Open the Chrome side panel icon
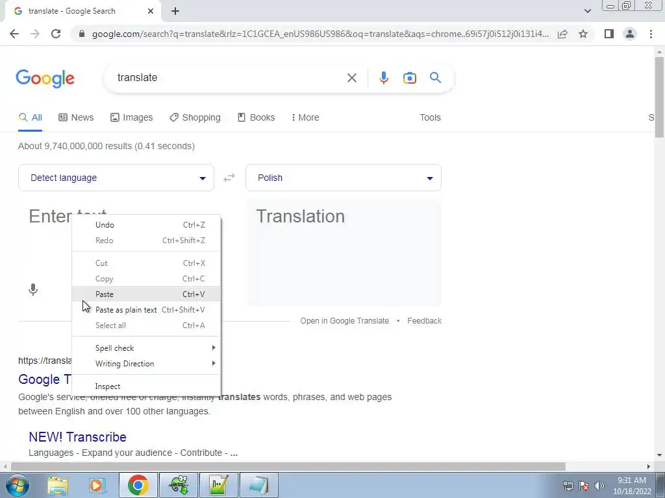665x498 pixels. (x=609, y=34)
